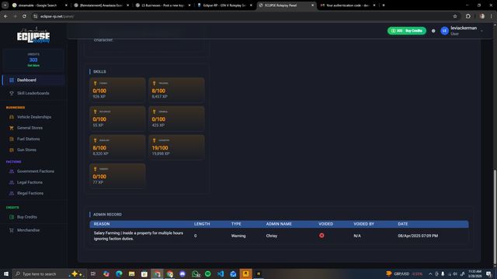Expand the leviackerman user dropdown
Viewport: 497px width, 279px height.
481,31
